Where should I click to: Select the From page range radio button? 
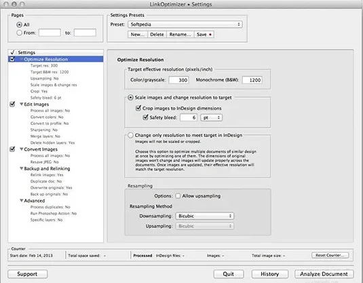[20, 33]
